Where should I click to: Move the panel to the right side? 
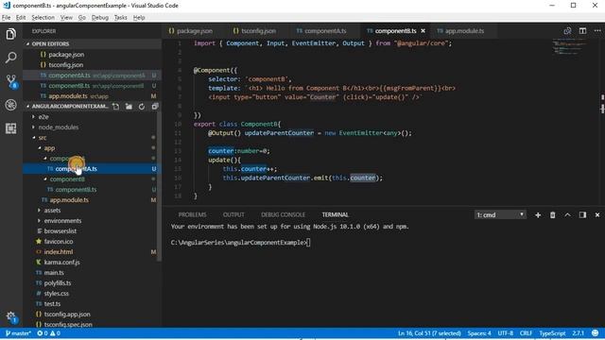[x=582, y=214]
